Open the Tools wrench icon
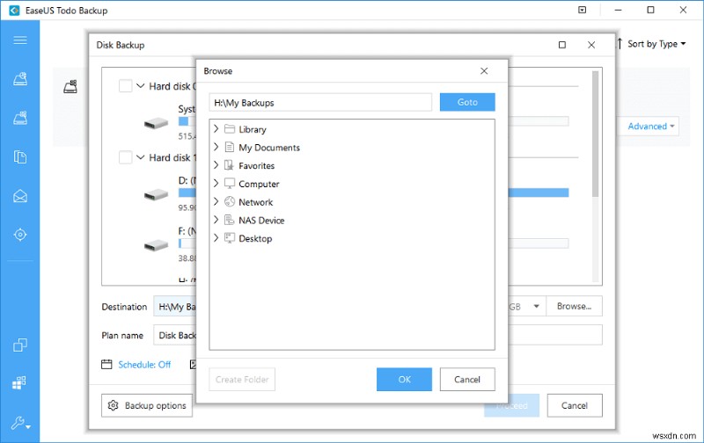 tap(18, 423)
